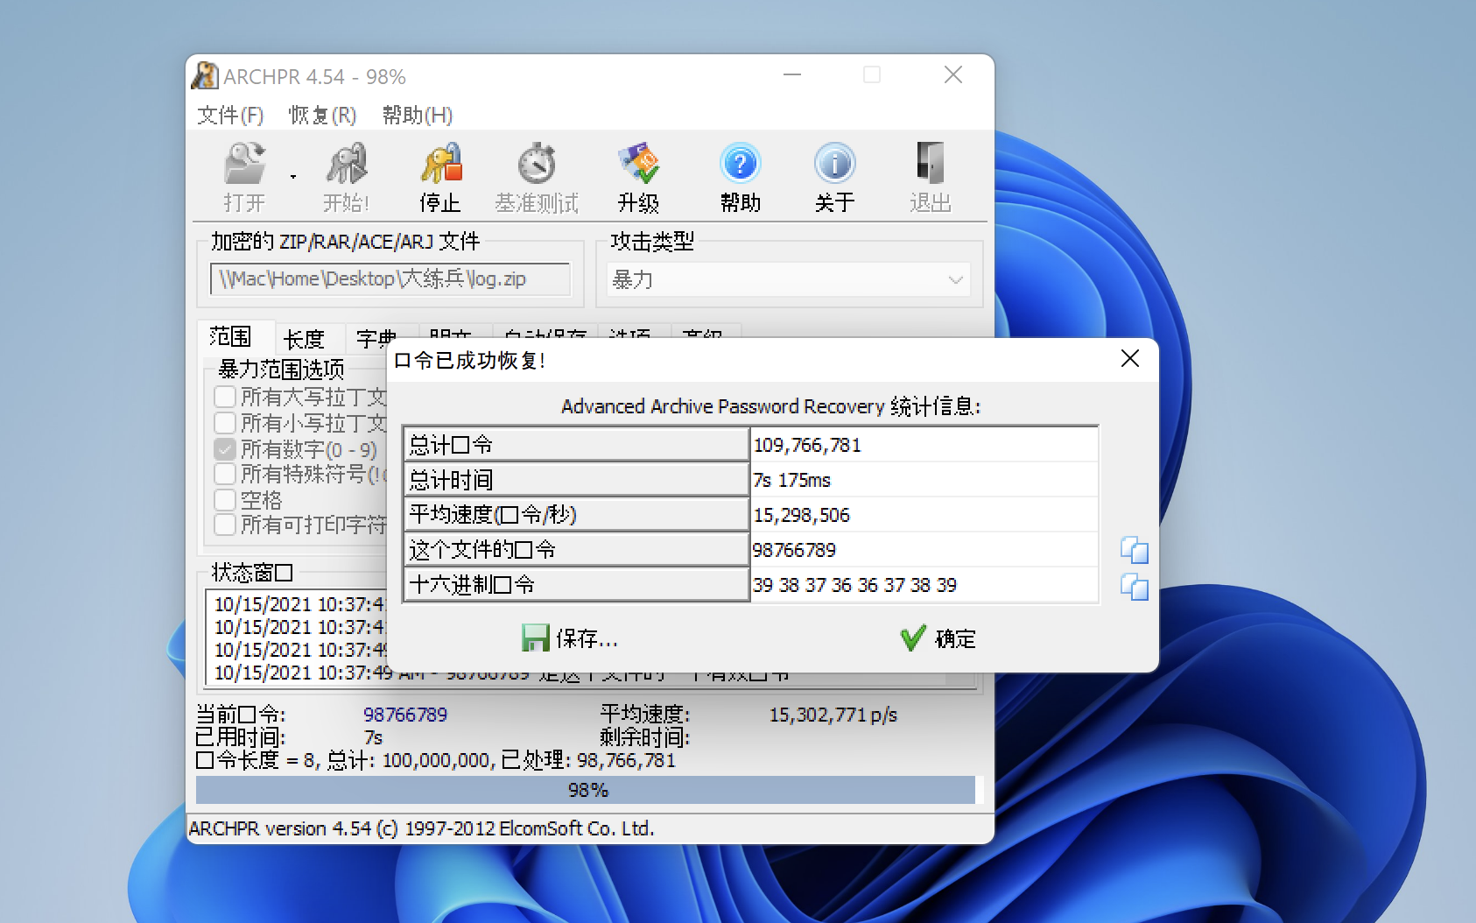Click the Save (保存...) button
1476x923 pixels.
coord(570,638)
